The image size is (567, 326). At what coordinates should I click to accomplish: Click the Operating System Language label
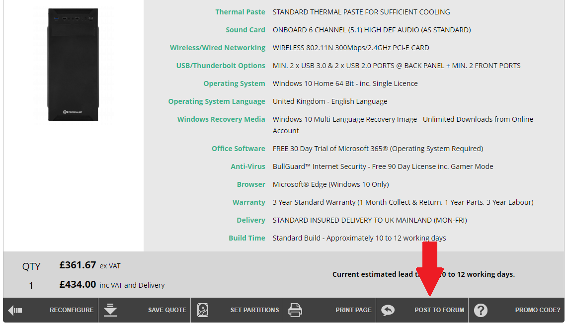point(217,101)
